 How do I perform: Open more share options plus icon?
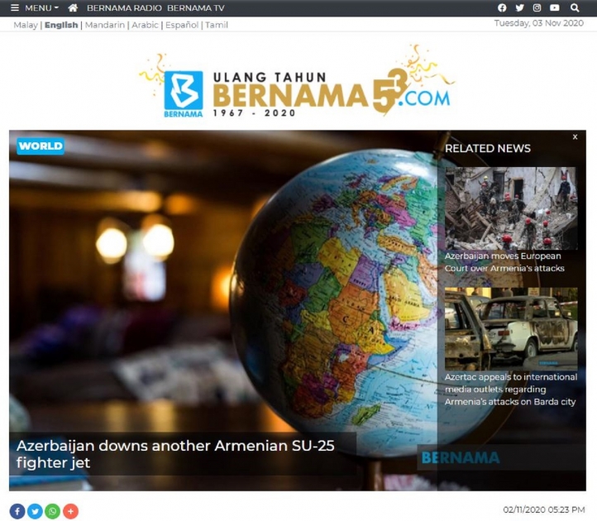70,511
